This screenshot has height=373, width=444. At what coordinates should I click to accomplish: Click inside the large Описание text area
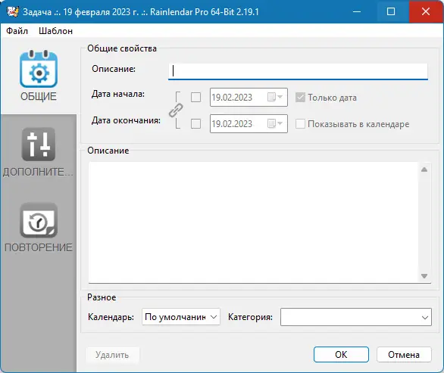point(253,222)
